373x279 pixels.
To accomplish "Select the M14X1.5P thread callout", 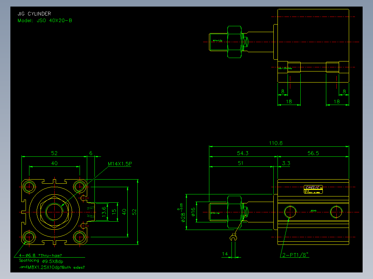I will [x=120, y=164].
